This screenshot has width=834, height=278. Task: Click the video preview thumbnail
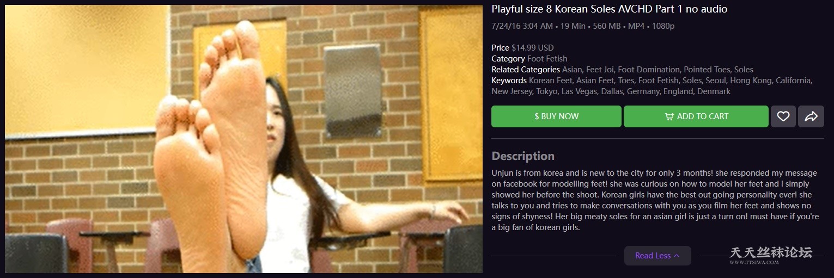[x=243, y=139]
